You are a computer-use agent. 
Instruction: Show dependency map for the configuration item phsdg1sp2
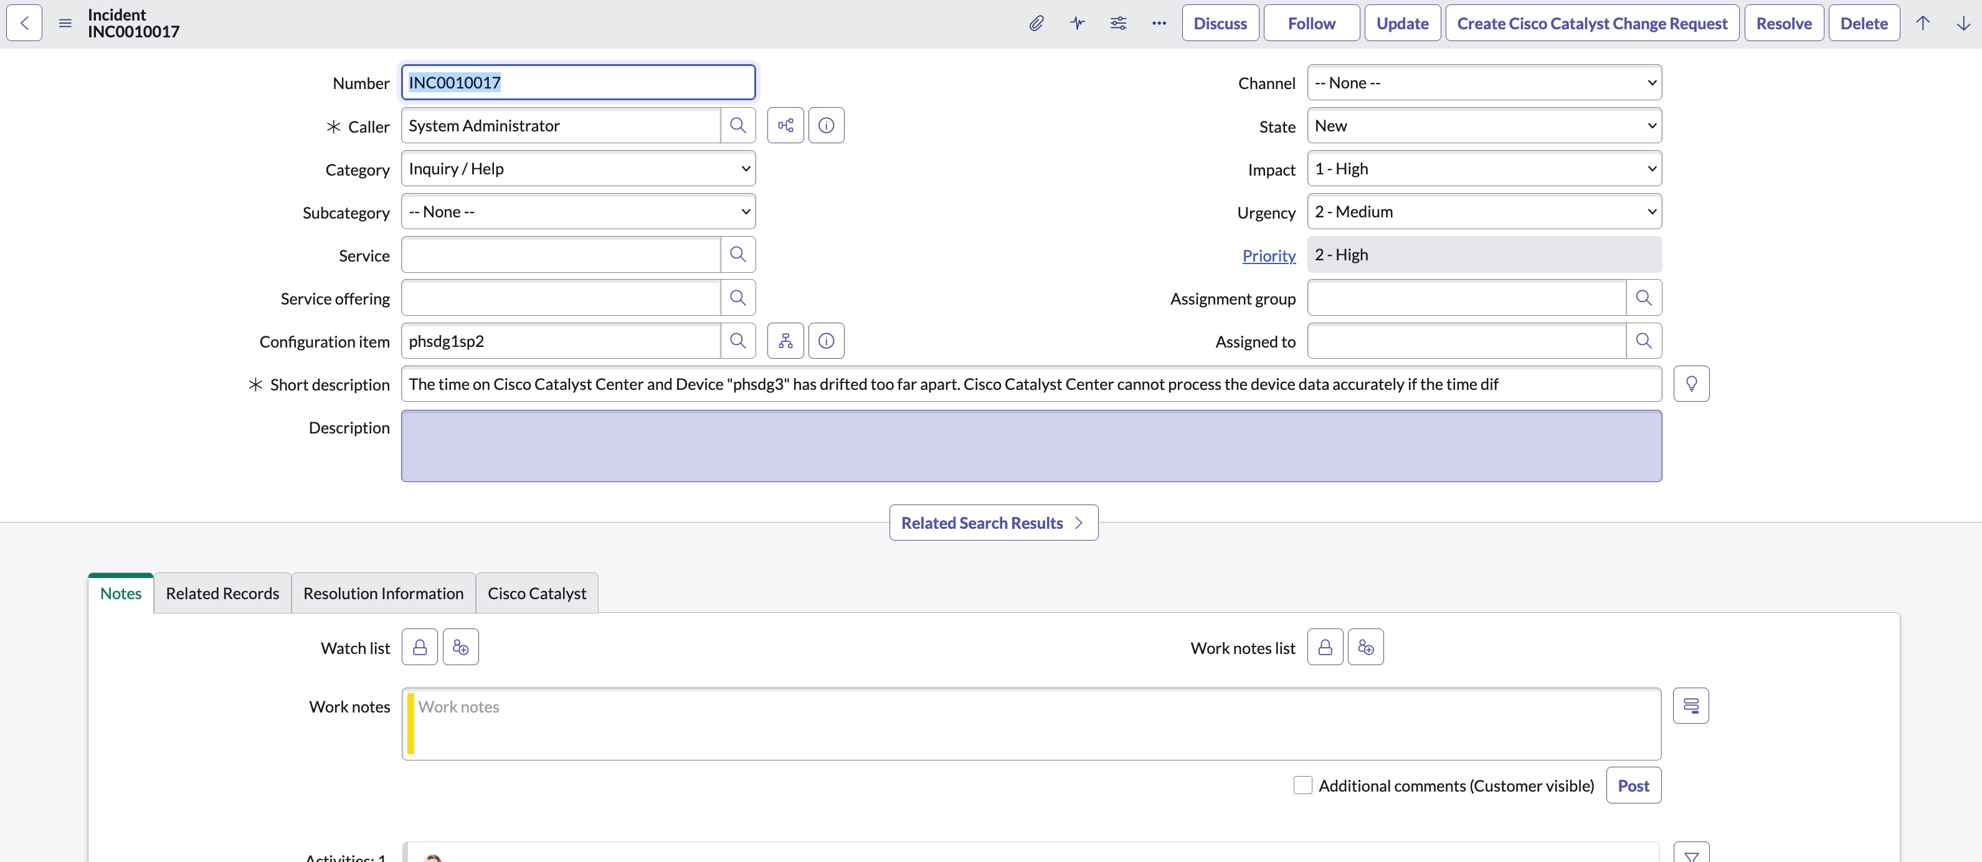(785, 340)
